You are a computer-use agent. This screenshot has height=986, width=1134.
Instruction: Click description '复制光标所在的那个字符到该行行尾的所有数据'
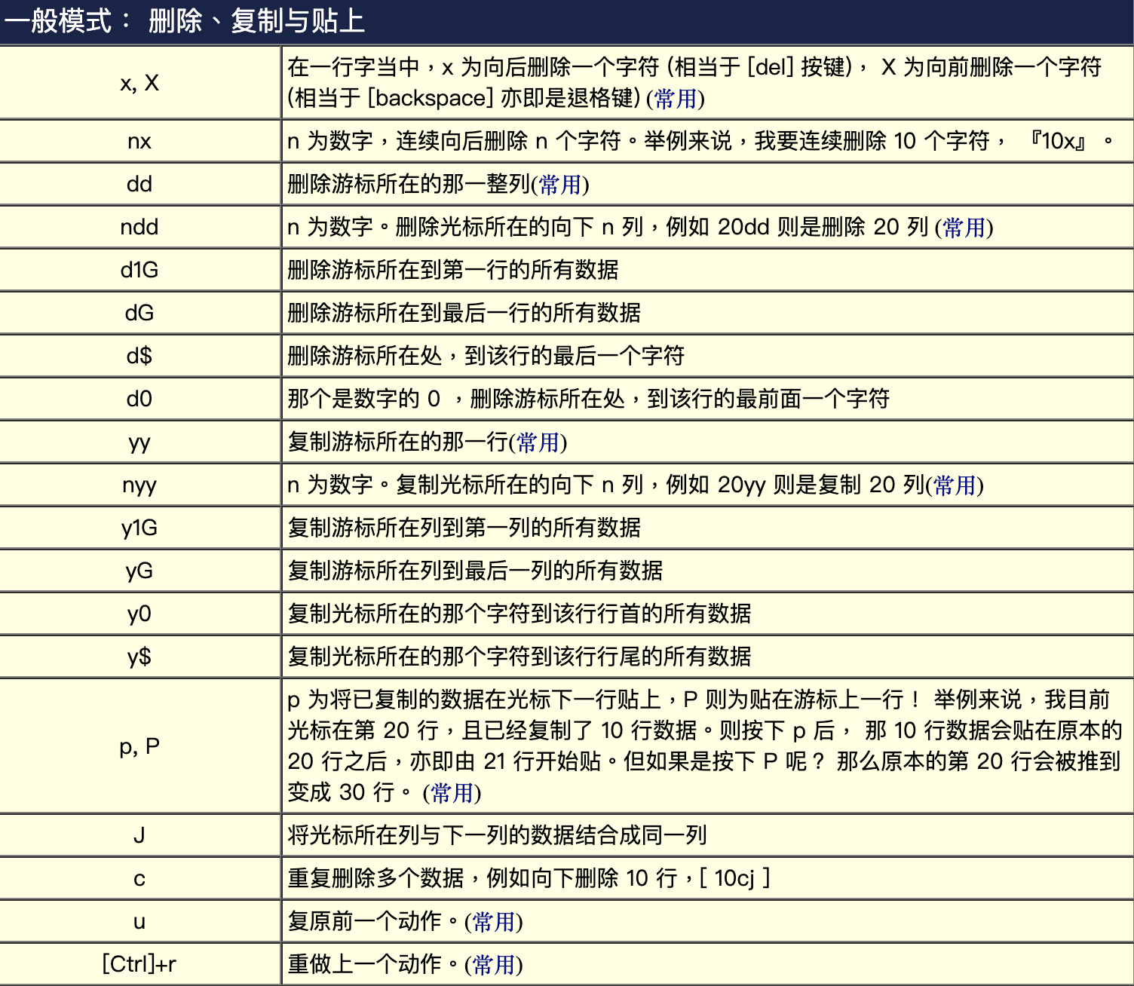[x=519, y=657]
